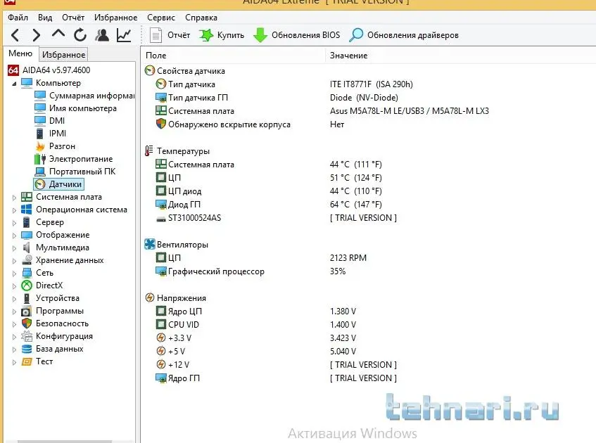
Task: Click the Конфигурация gear icon
Action: [x=27, y=336]
